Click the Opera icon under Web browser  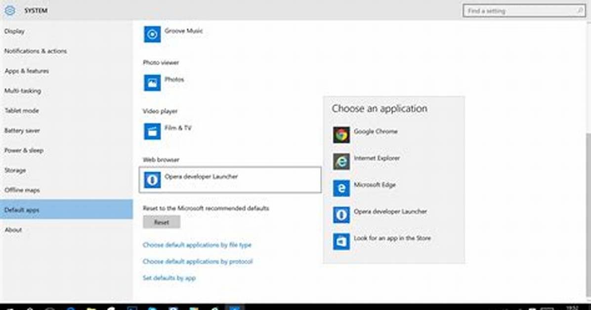click(x=152, y=180)
